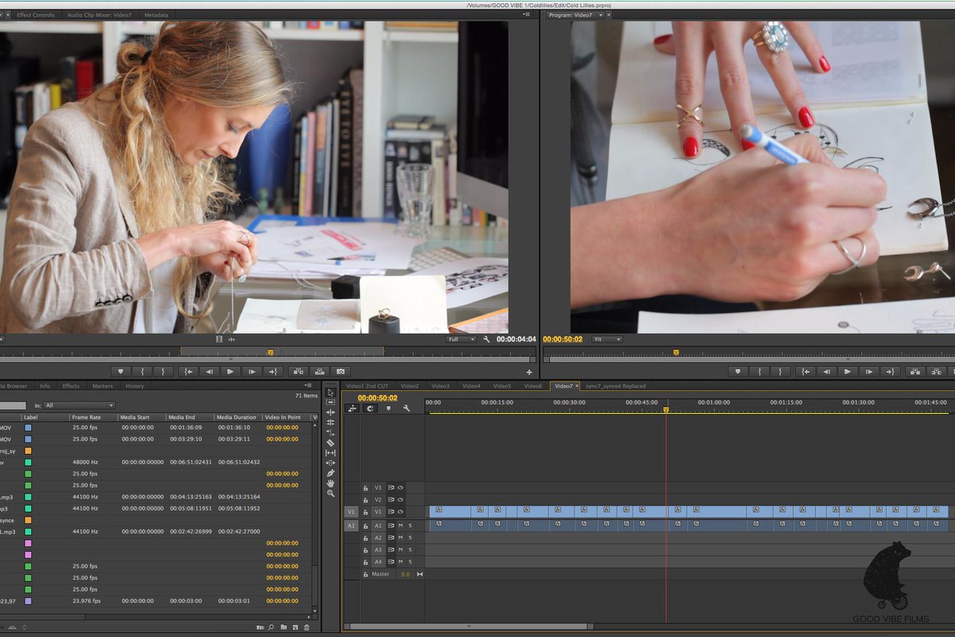Image resolution: width=955 pixels, height=637 pixels.
Task: Select the Pen tool
Action: coord(330,473)
